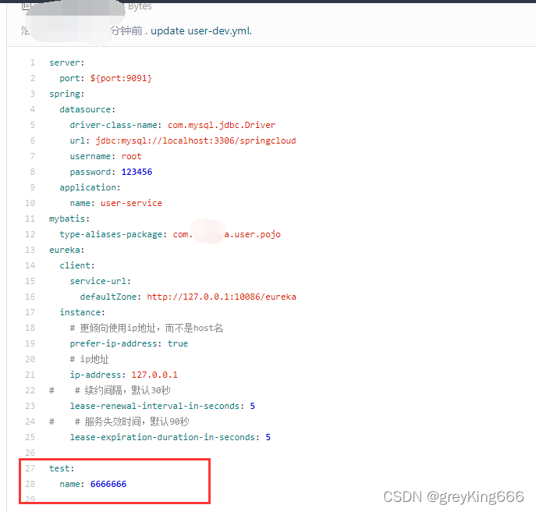Click 'eureka:' key on line 13
The image size is (536, 512).
click(x=66, y=250)
